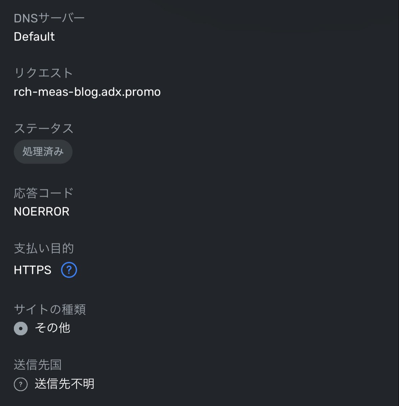Select the radio next to サイトの種類 value
This screenshot has height=406, width=399.
coord(21,328)
